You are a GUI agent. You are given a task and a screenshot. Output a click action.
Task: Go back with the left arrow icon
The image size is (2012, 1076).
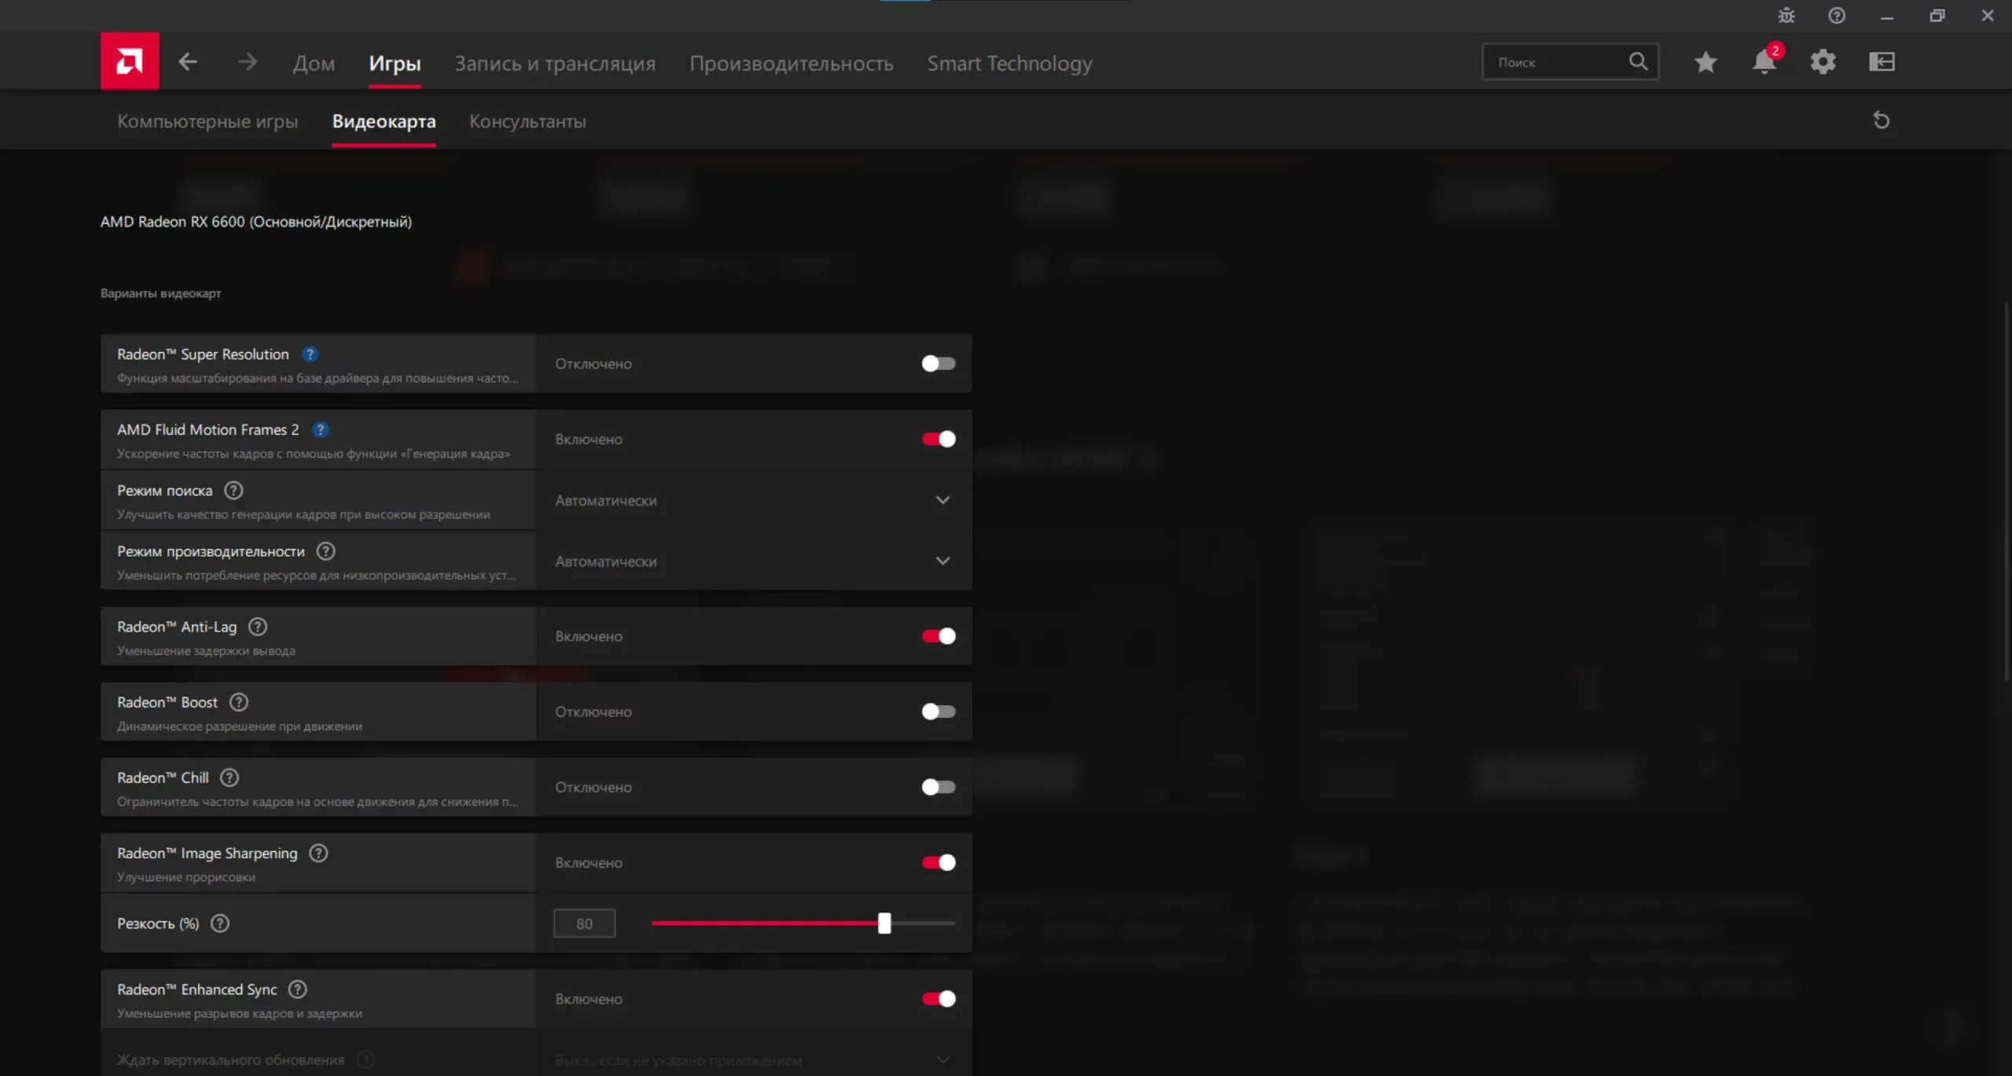[187, 61]
